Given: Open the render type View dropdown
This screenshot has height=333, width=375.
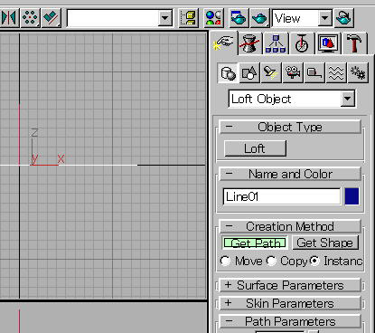Looking at the screenshot, I should 324,18.
